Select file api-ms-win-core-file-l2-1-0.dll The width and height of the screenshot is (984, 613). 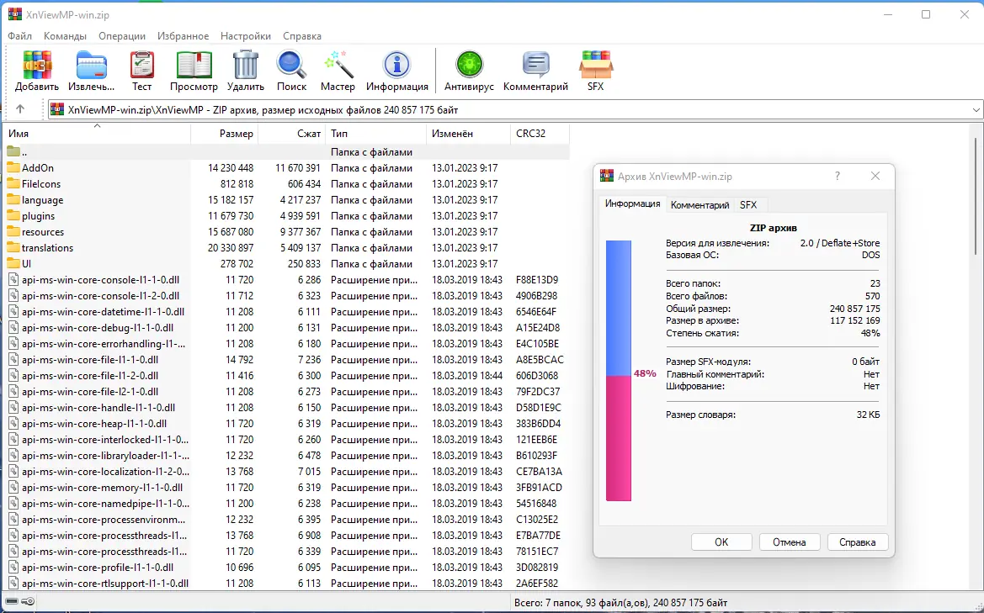click(x=90, y=391)
